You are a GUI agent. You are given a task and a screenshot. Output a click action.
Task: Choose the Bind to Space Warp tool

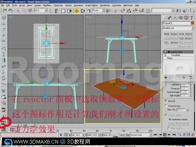pyautogui.click(x=30, y=11)
